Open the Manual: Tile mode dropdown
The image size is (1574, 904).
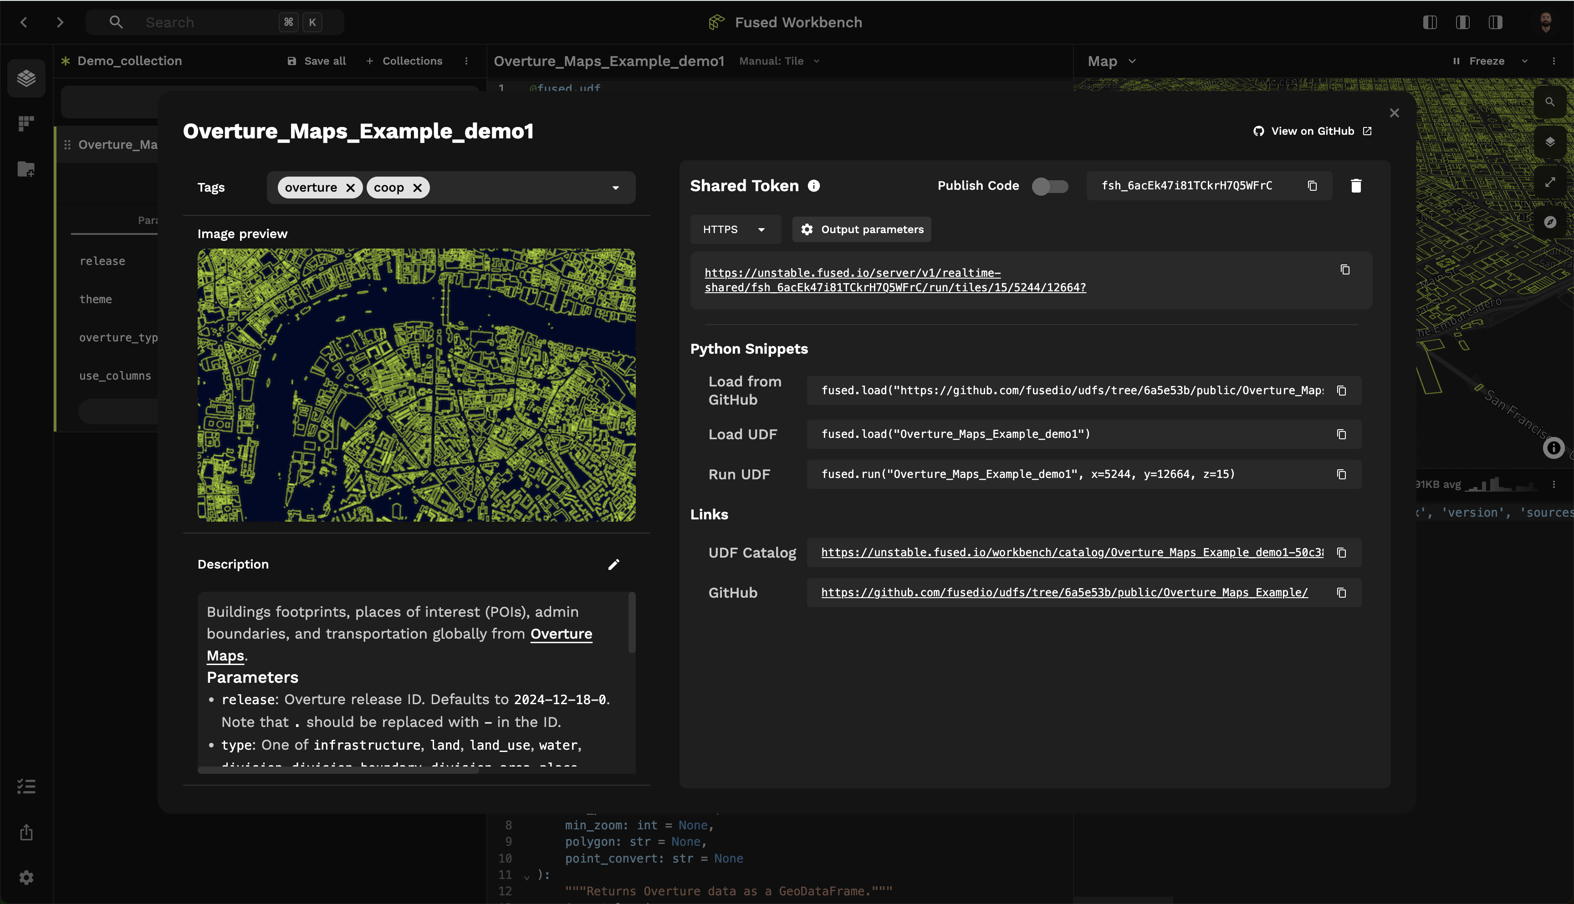click(x=780, y=61)
